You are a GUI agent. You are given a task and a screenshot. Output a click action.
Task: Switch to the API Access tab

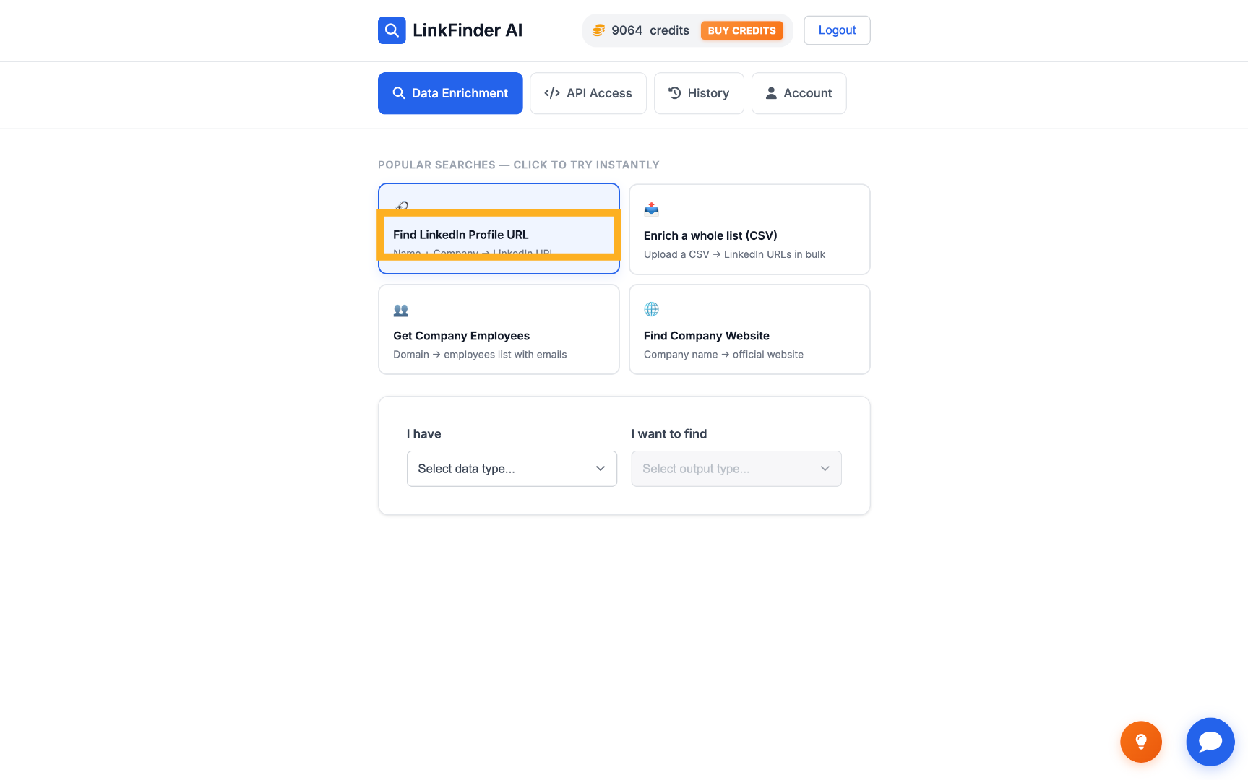coord(588,93)
